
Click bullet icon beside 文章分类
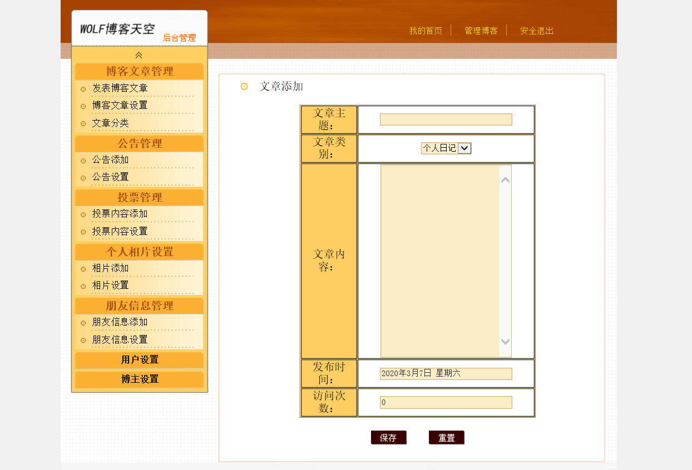point(83,123)
